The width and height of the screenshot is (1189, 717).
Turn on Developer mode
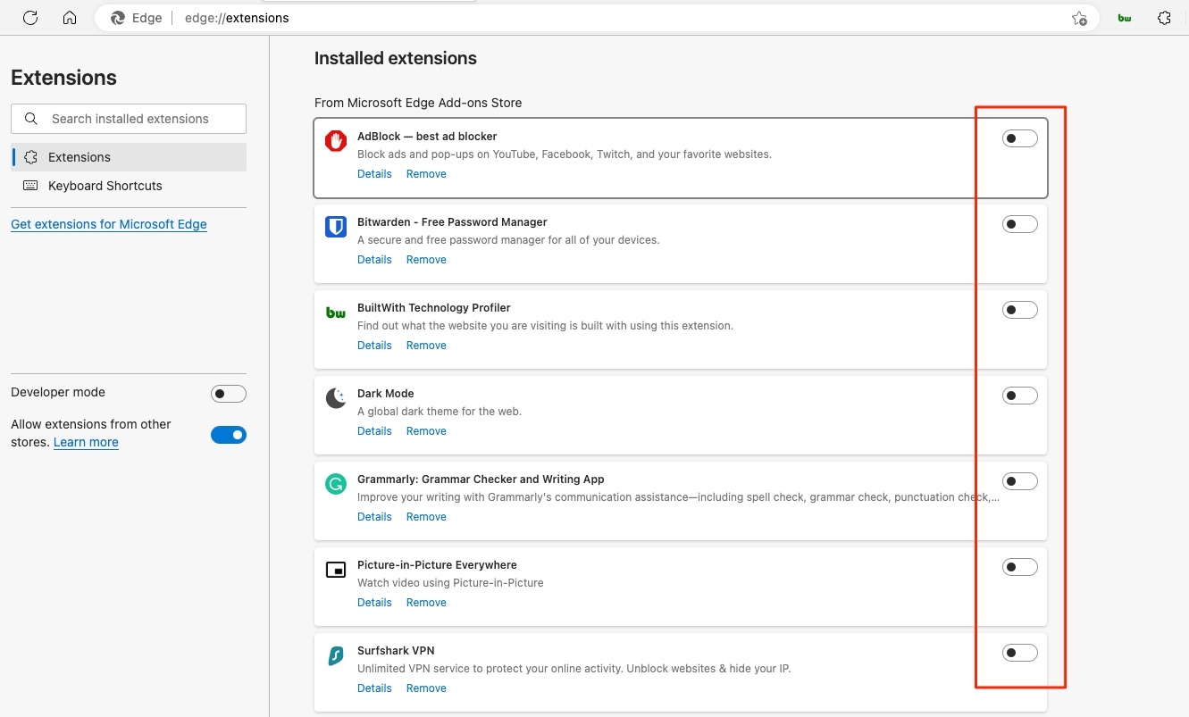[229, 393]
